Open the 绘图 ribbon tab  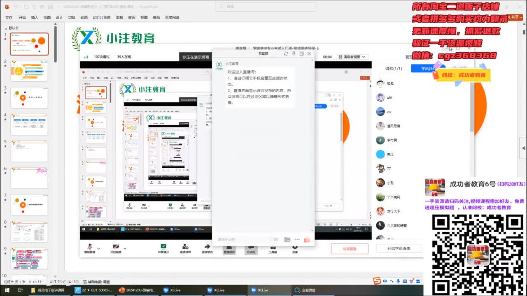(x=47, y=18)
